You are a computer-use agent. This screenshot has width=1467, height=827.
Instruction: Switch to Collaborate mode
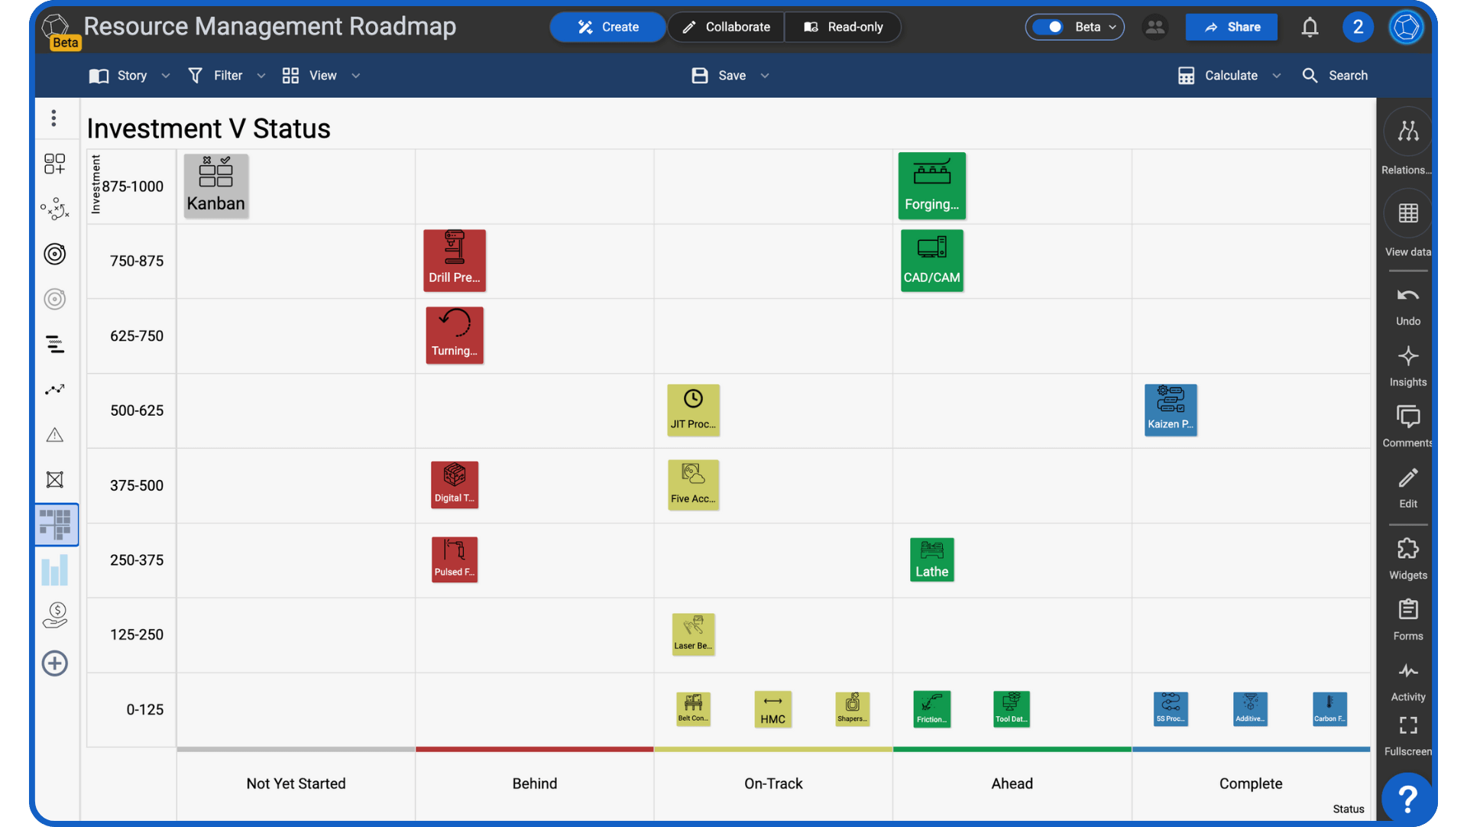[x=726, y=28]
